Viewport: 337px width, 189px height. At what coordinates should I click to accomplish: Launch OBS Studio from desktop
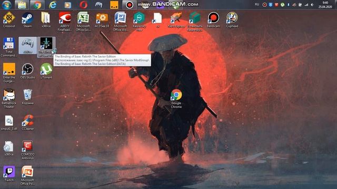(x=27, y=71)
